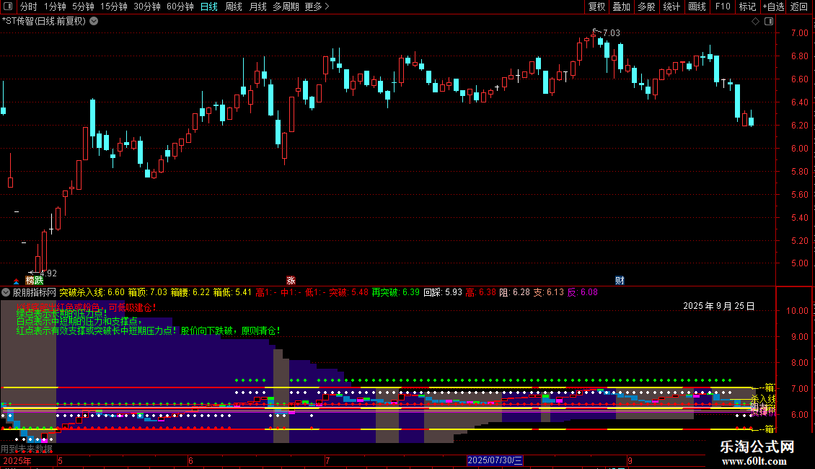Click the 支: 6.13 value
This screenshot has width=815, height=469.
click(x=548, y=292)
